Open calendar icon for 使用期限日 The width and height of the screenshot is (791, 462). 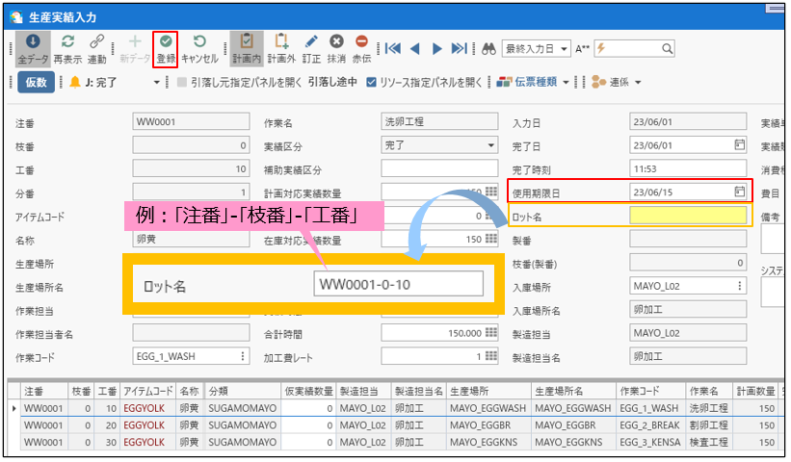[740, 192]
